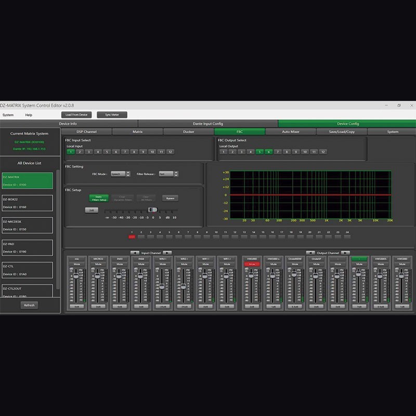The image size is (416, 416).
Task: Click the OndeSP output fader handle
Action: tap(316, 276)
